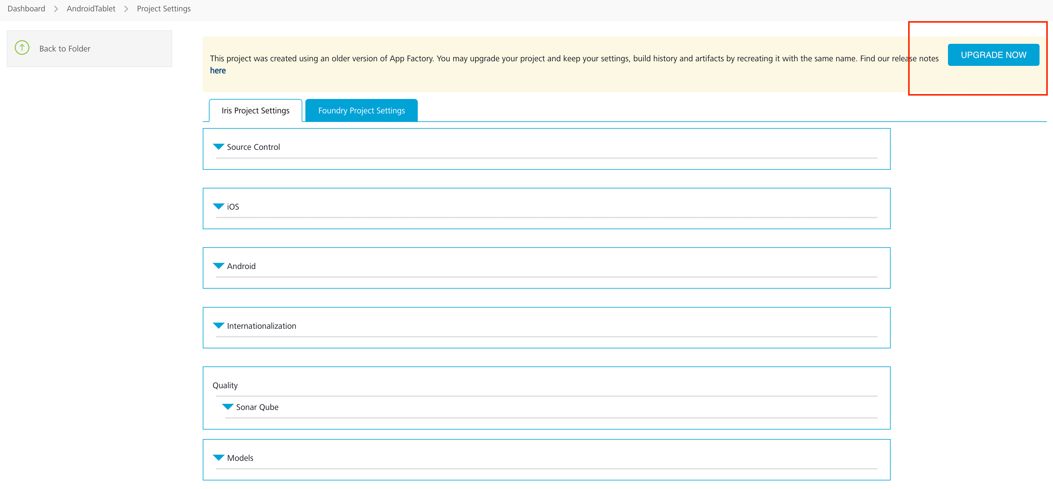Click the breadcrumb chevron after Dashboard

click(x=56, y=9)
